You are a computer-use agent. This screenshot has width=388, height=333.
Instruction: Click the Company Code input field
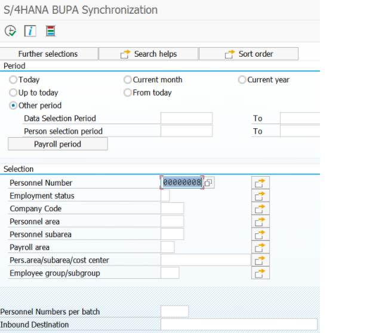[173, 208]
